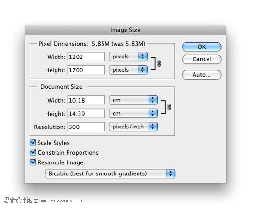Click the pixel dimensions chain link icon
This screenshot has width=253, height=208.
tap(159, 63)
